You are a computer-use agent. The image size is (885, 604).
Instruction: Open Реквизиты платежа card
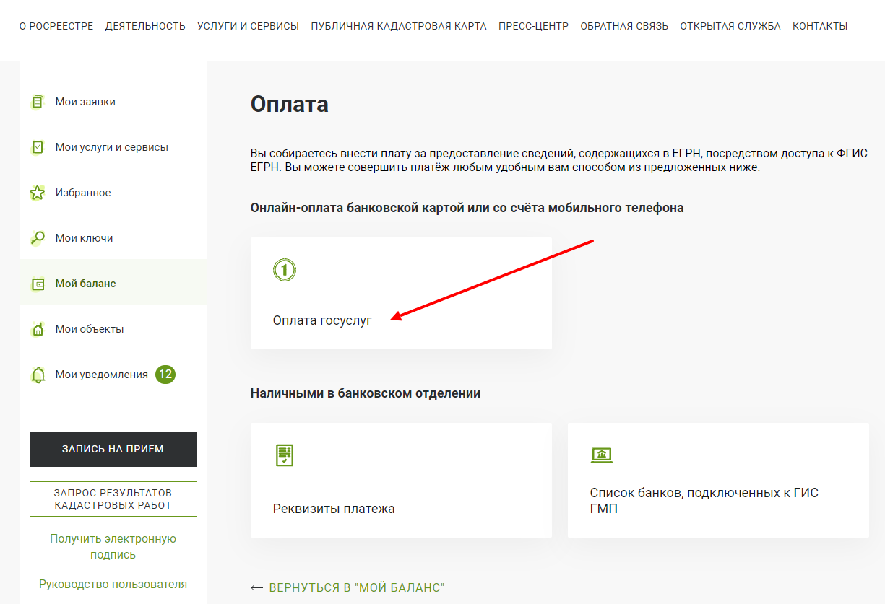pos(401,480)
